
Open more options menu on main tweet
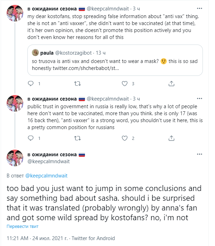point(199,154)
